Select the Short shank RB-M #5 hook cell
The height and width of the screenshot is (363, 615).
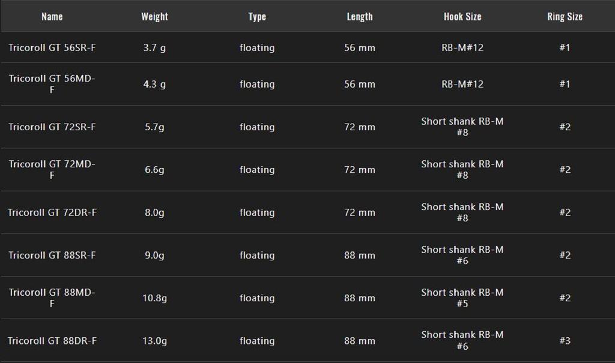(x=462, y=298)
